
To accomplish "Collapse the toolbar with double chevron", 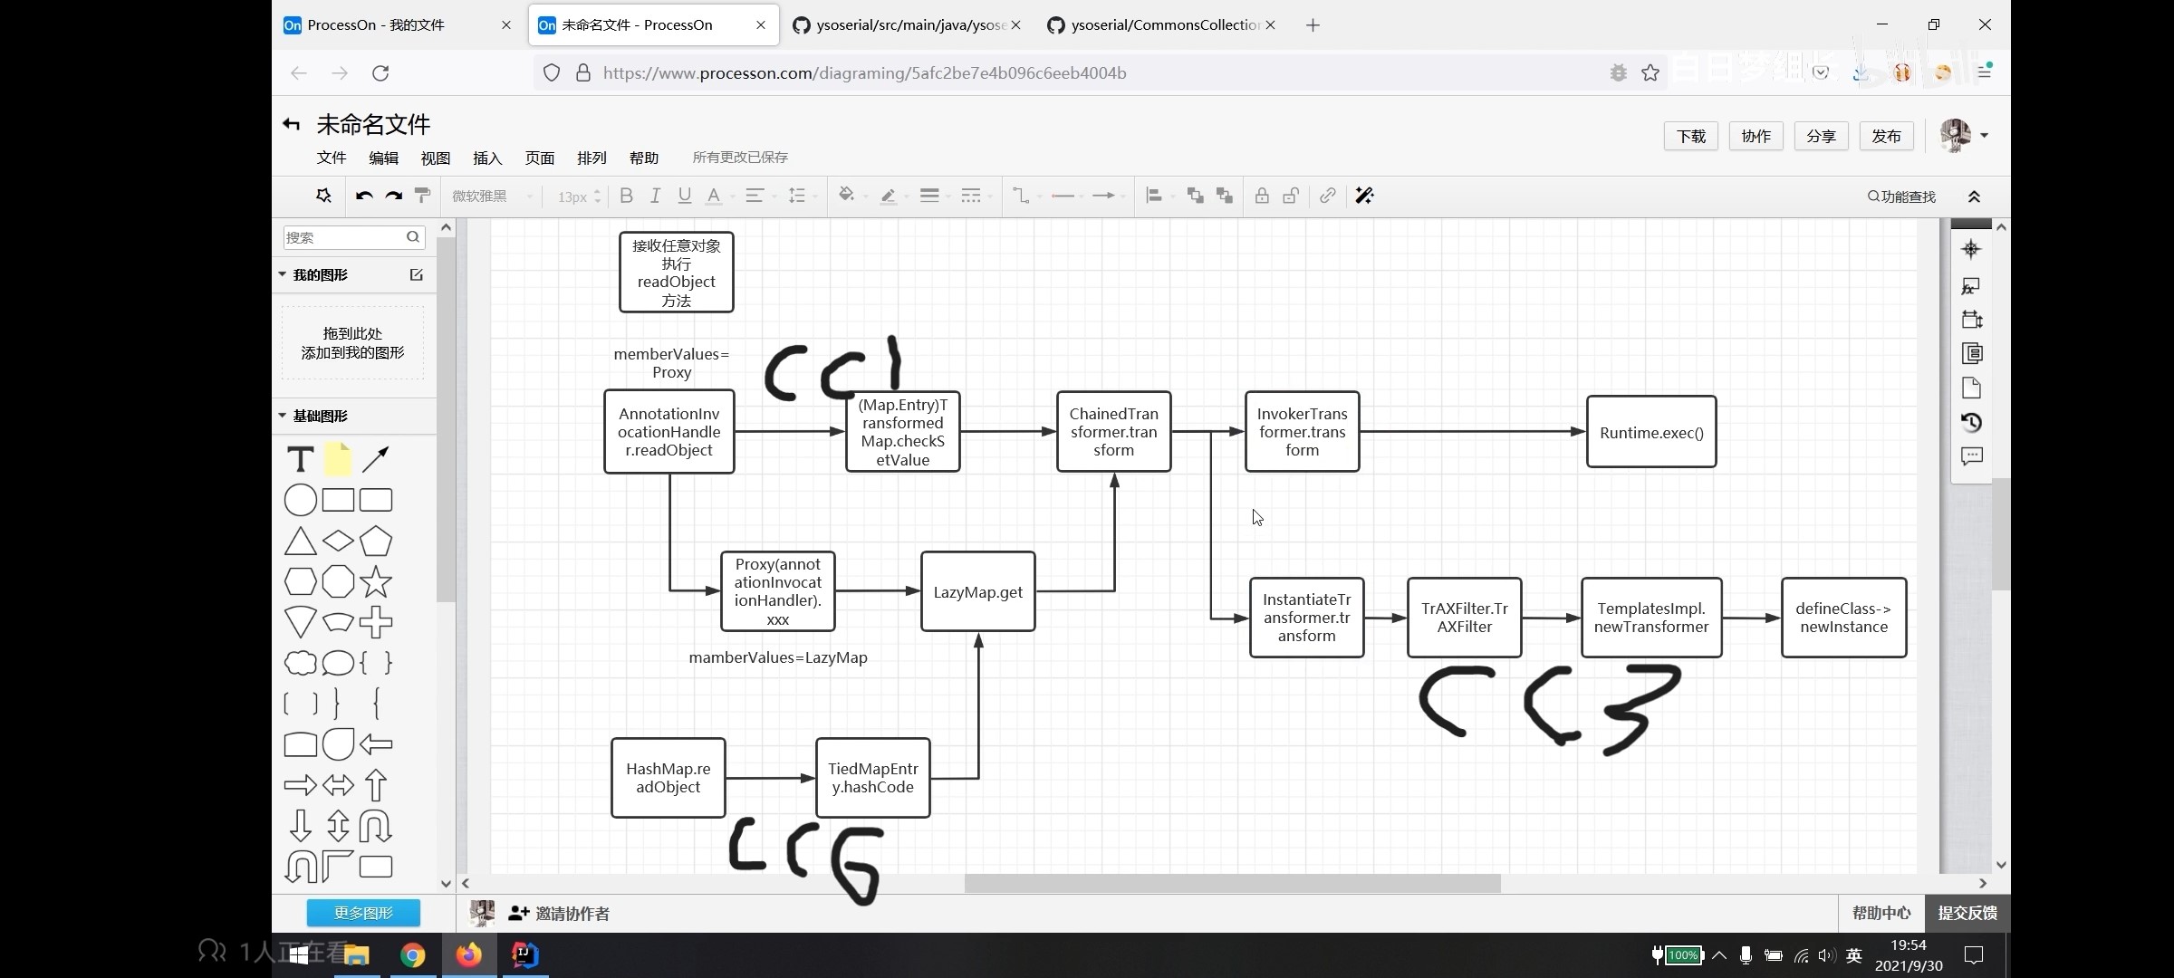I will click(1974, 197).
